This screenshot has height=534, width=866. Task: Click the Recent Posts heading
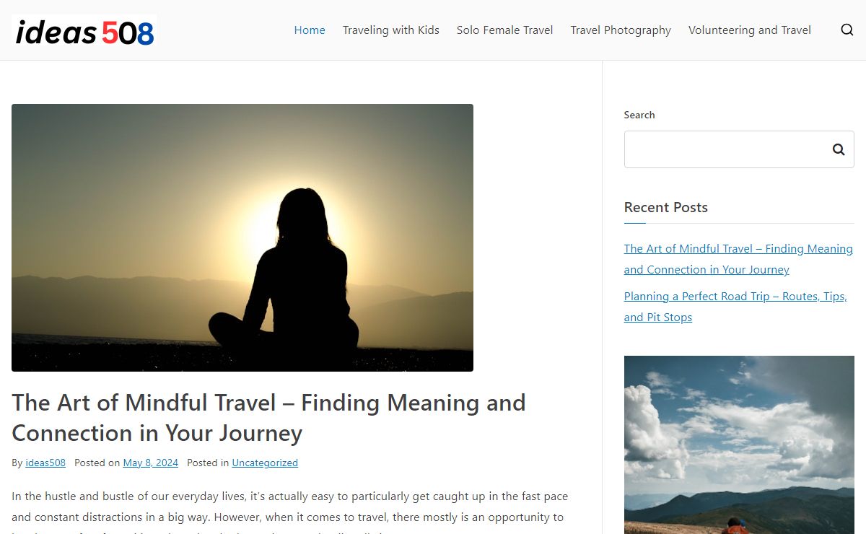click(x=666, y=207)
